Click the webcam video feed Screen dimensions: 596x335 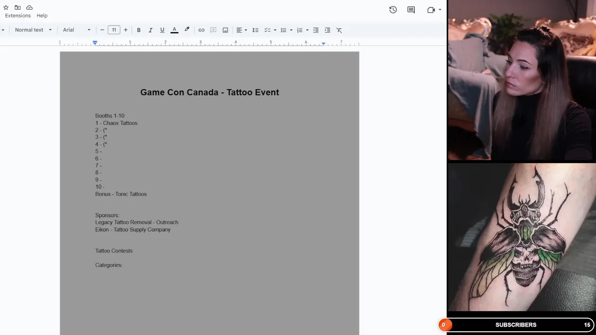pos(522,80)
